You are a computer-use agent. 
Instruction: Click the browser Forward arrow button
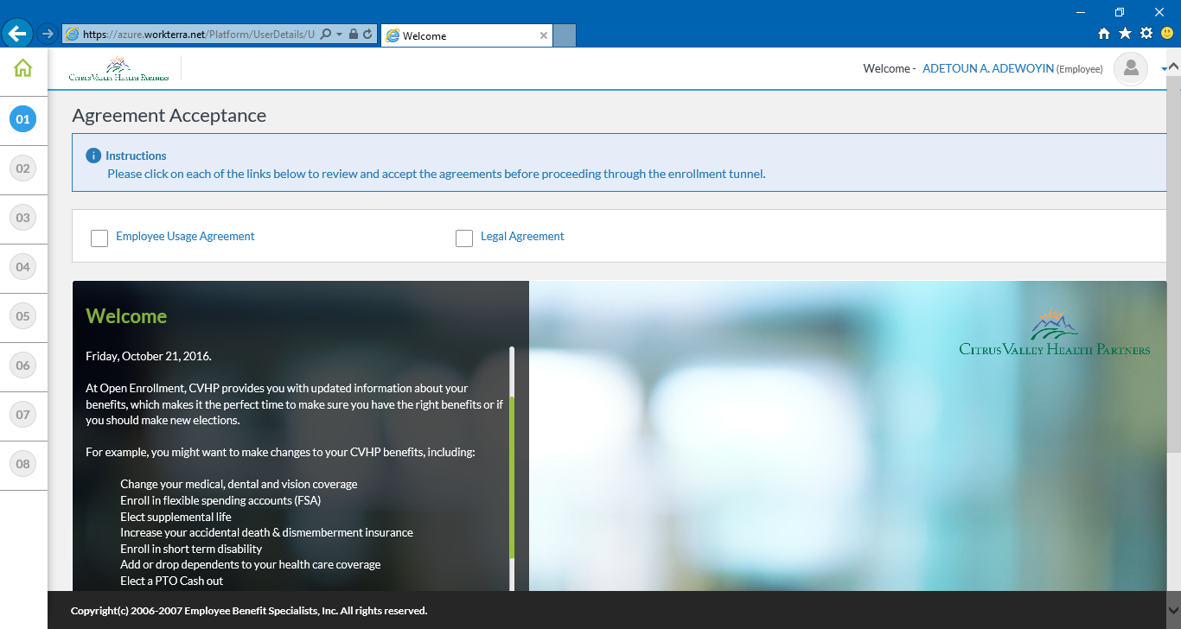click(x=48, y=34)
